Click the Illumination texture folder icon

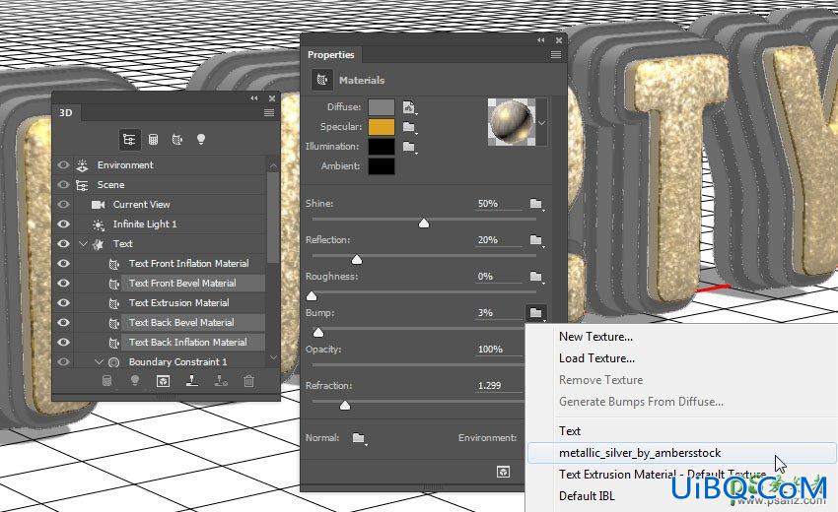tap(409, 147)
